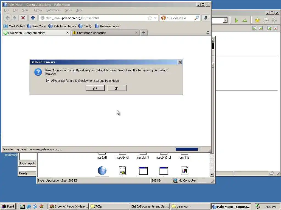Click Yes to set default browser

click(x=95, y=88)
